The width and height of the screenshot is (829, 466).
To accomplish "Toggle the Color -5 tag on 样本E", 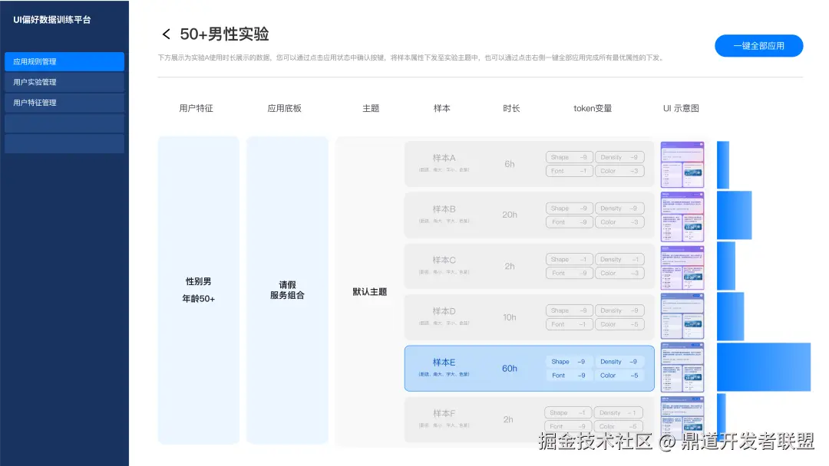I will [618, 376].
